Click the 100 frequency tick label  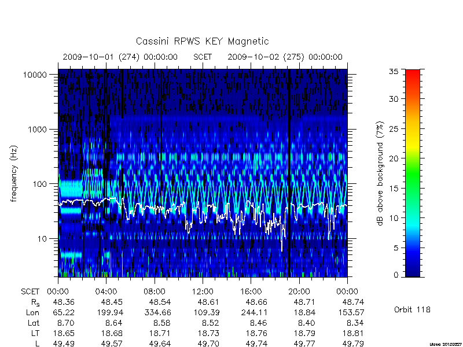tap(39, 184)
